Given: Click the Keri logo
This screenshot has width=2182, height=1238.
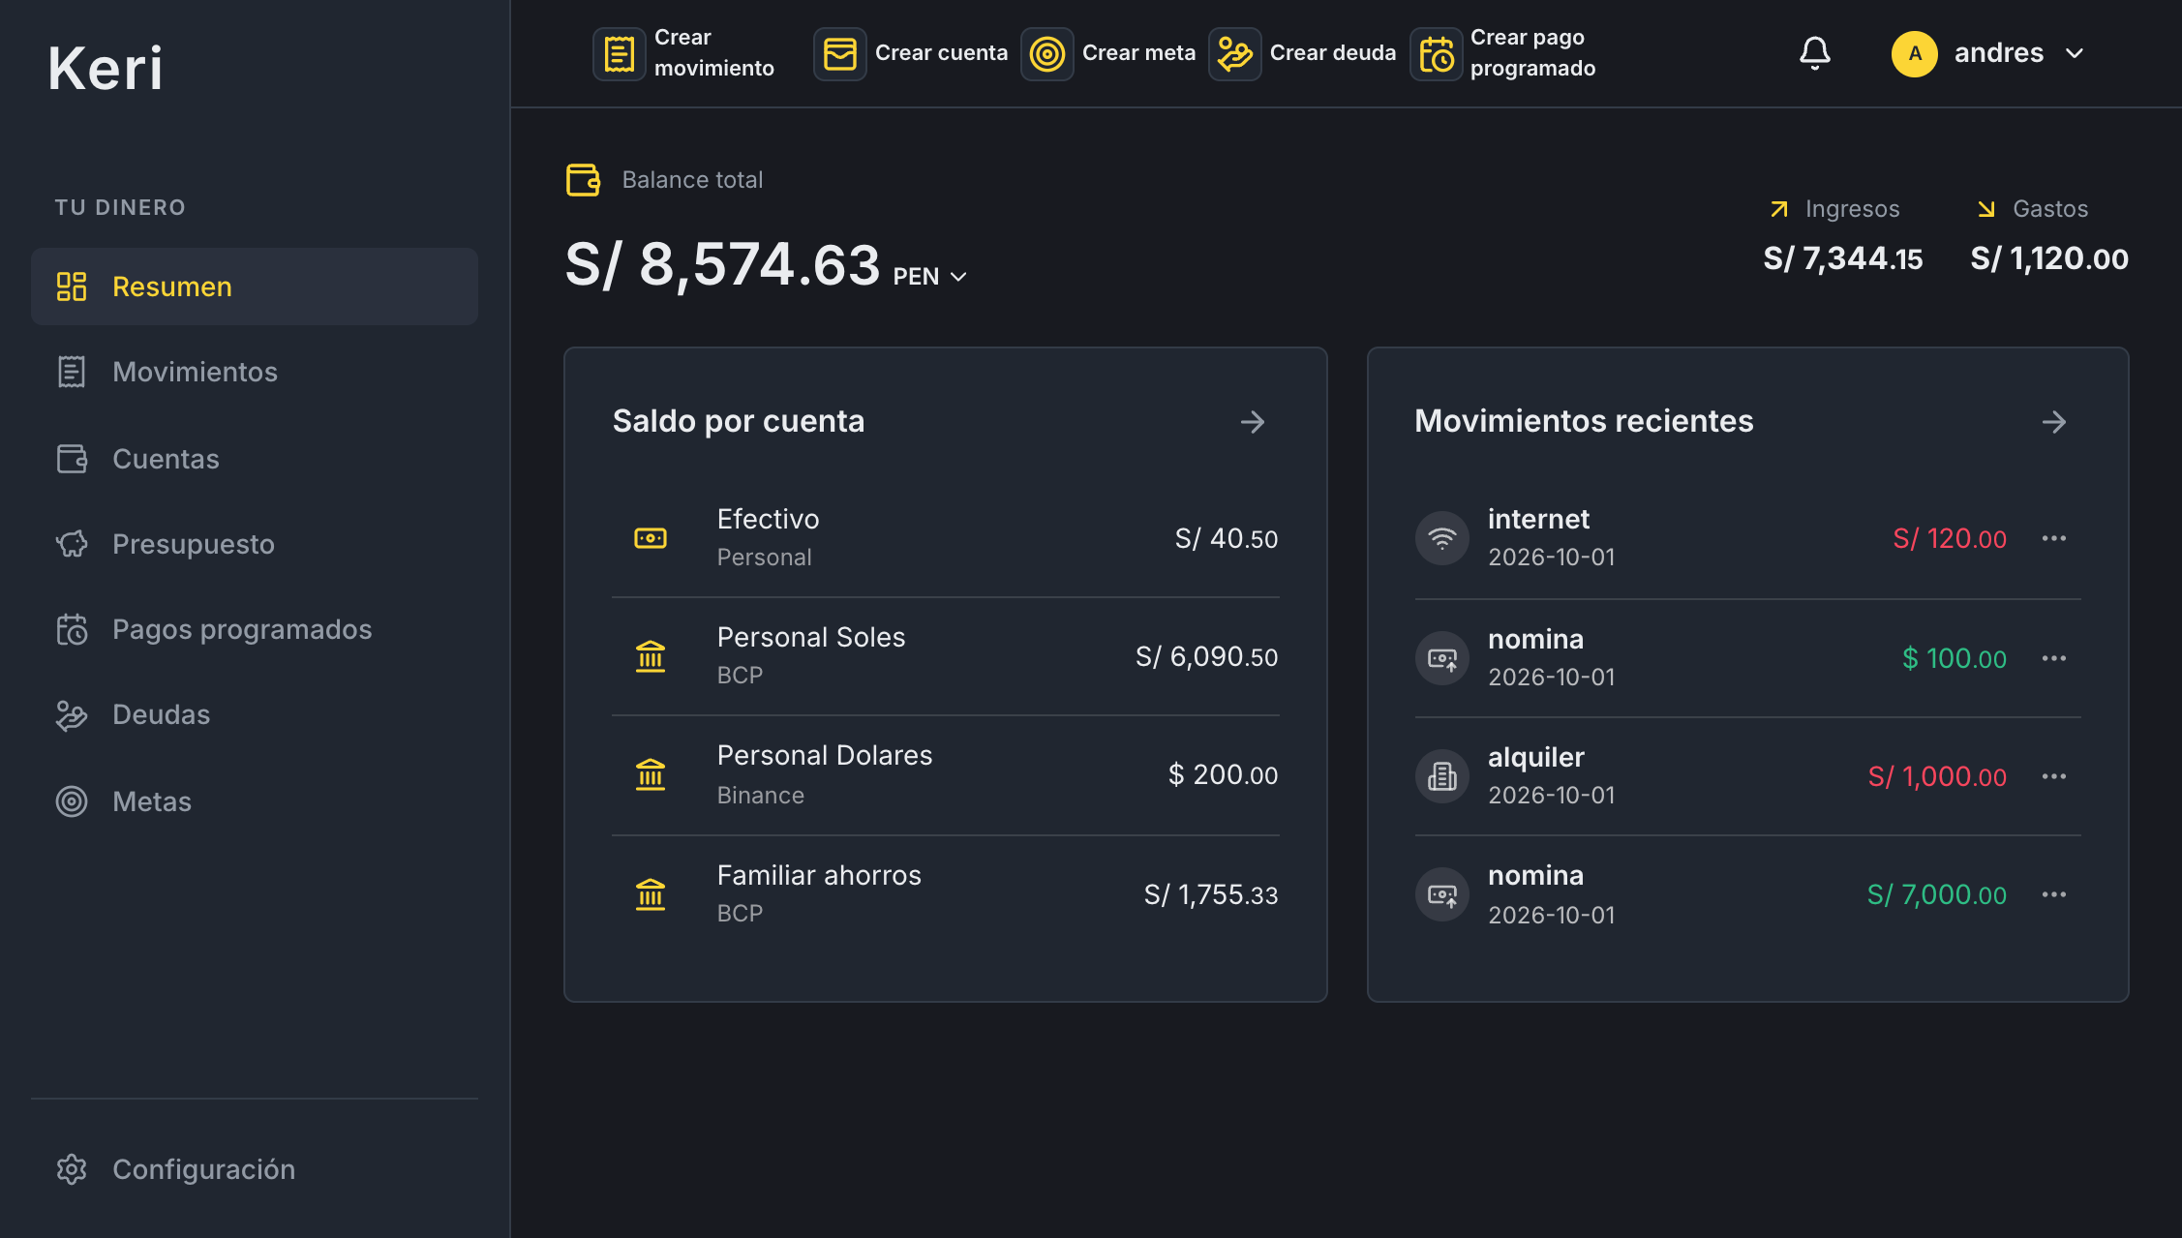Looking at the screenshot, I should pos(106,69).
